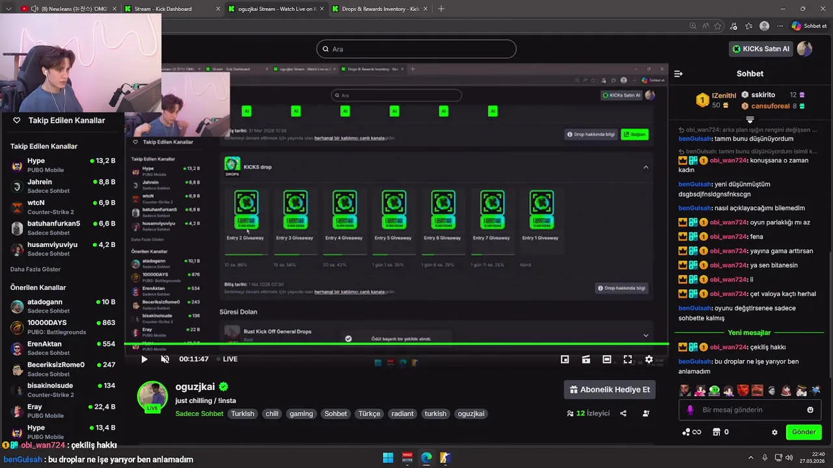This screenshot has height=468, width=833.
Task: Open the user profile avatar menu
Action: coord(805,49)
